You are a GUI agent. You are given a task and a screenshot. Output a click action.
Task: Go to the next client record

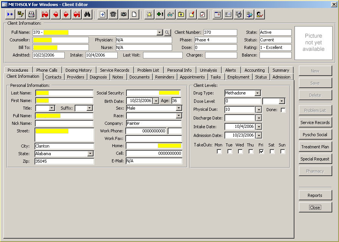66,14
